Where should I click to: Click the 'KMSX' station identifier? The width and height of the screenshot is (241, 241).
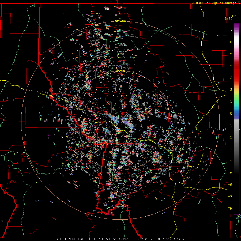[142, 239]
